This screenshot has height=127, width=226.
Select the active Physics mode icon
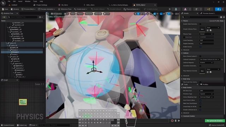tap(218, 9)
